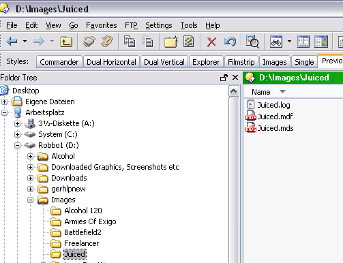Select the System (C:) drive label
The image size is (343, 263).
pos(58,134)
